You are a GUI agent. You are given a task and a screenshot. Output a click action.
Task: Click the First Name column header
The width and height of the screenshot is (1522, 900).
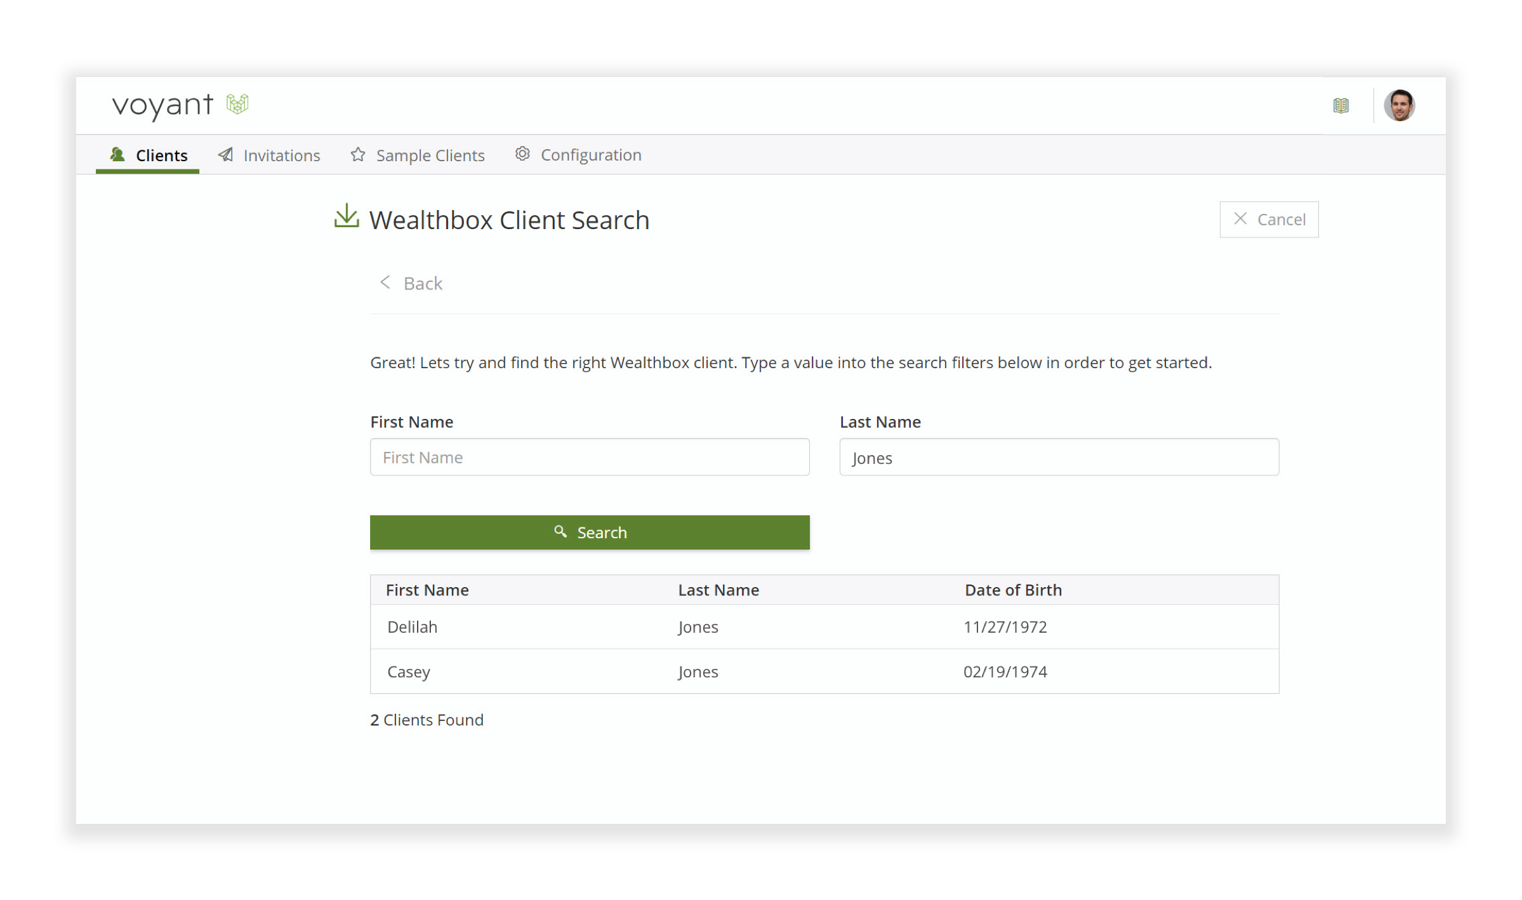pos(427,590)
